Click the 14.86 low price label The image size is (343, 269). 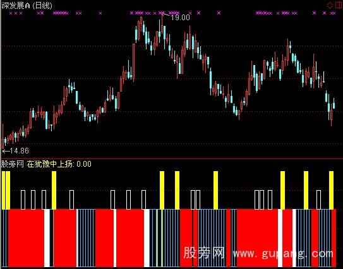point(19,151)
